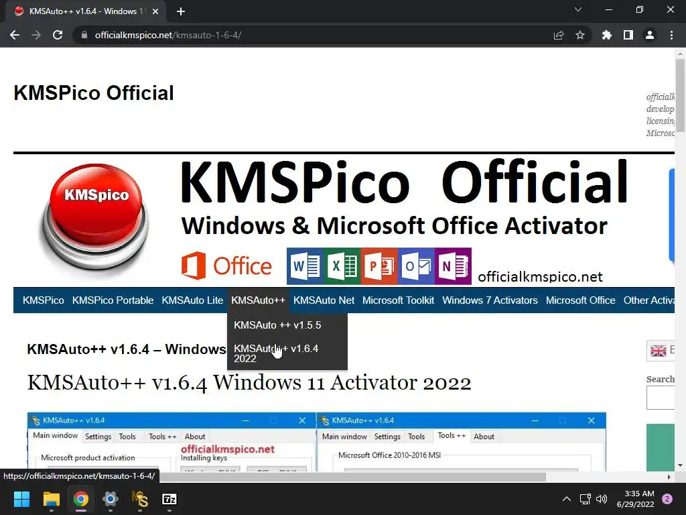Image resolution: width=686 pixels, height=515 pixels.
Task: Click the browser forward arrow
Action: tap(36, 35)
